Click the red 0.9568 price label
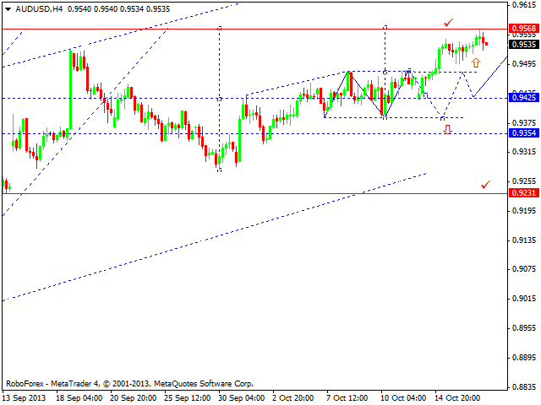This screenshot has height=405, width=541. pos(522,28)
